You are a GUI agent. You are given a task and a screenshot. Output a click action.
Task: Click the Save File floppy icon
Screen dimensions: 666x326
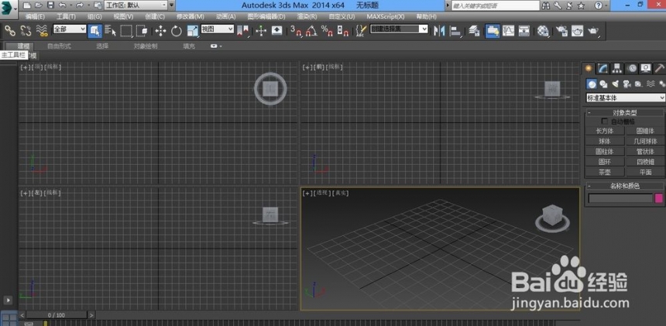(x=50, y=5)
